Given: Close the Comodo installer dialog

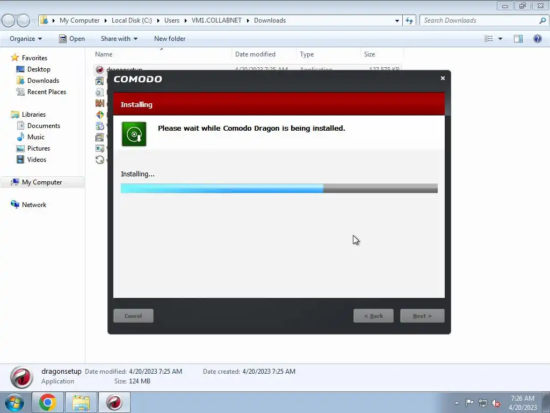Looking at the screenshot, I should tap(443, 79).
